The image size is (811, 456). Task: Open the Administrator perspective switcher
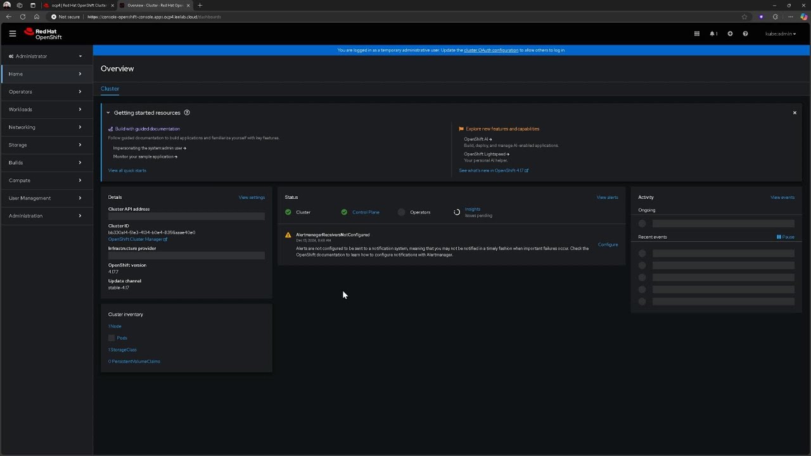point(46,56)
